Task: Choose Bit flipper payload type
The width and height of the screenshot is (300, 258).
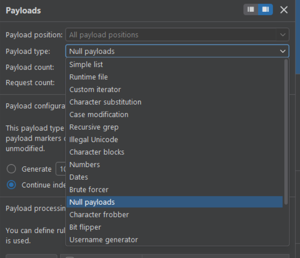Action: 174,227
